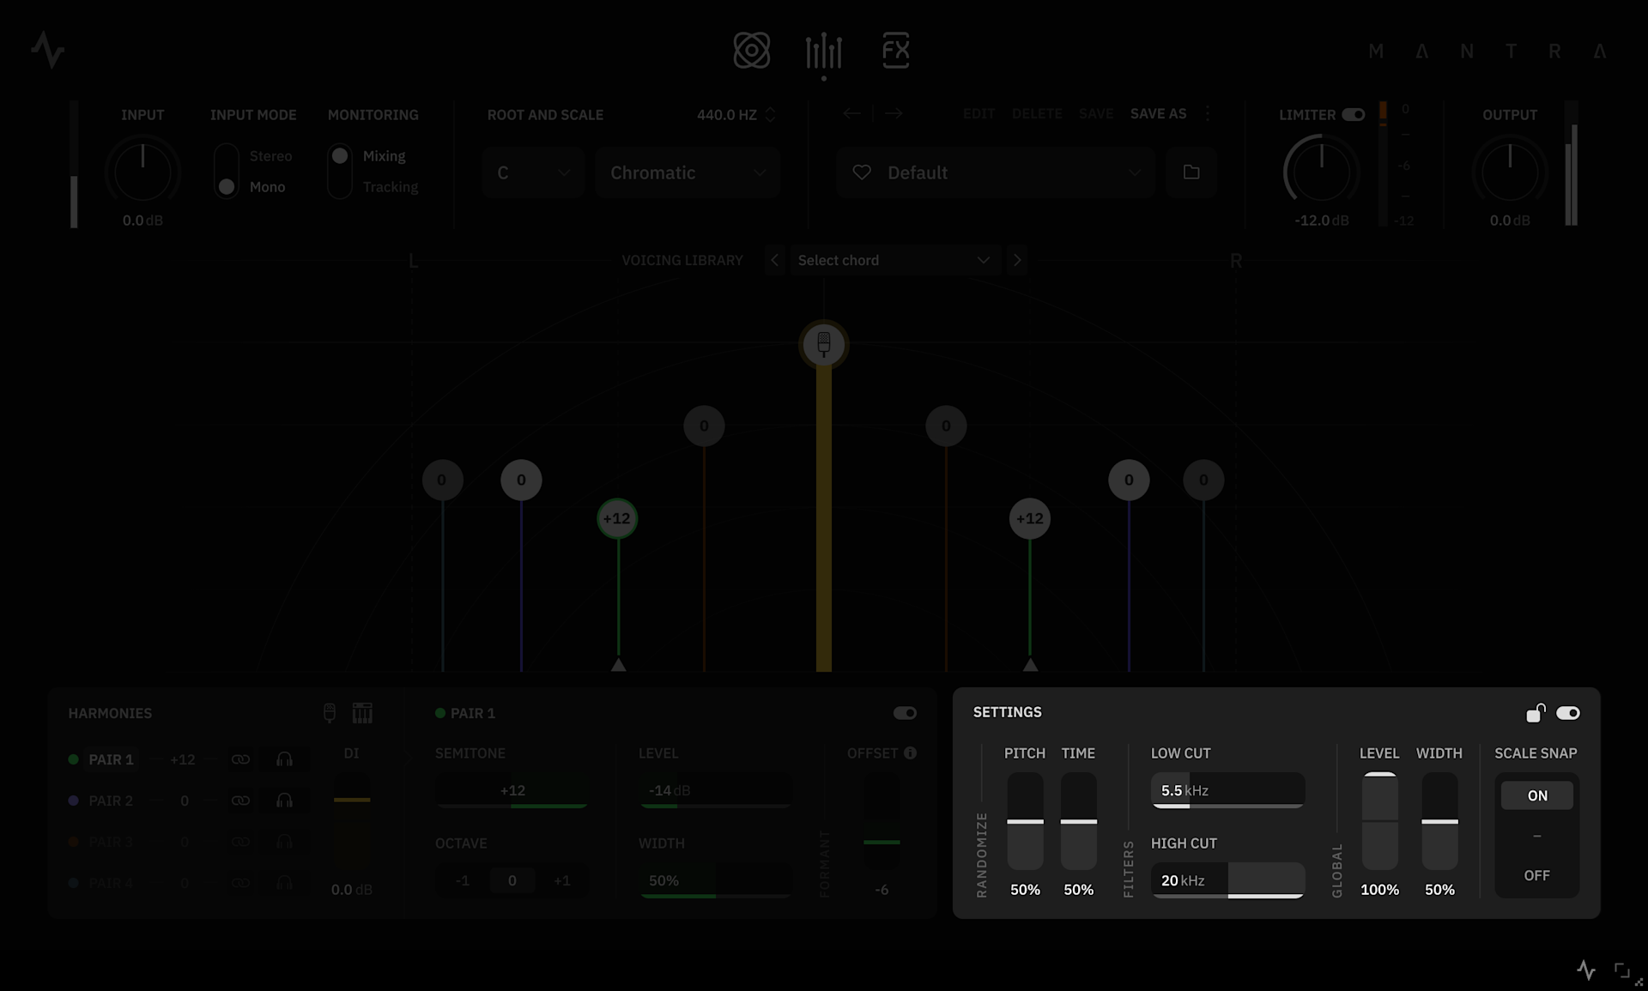Click the Pair 2 link chain icon
The width and height of the screenshot is (1648, 991).
click(x=240, y=801)
